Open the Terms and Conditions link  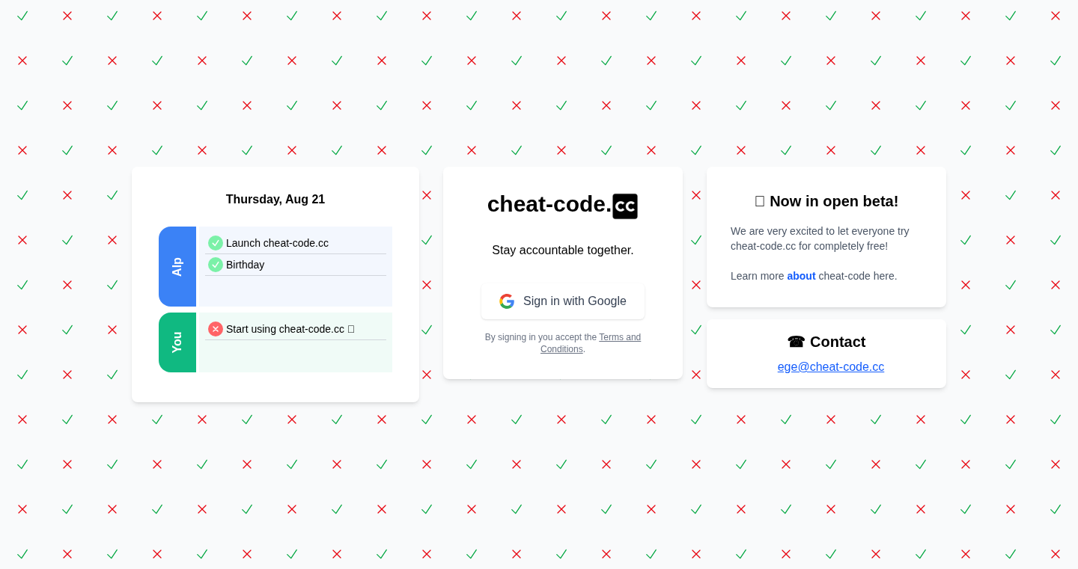[x=591, y=343]
